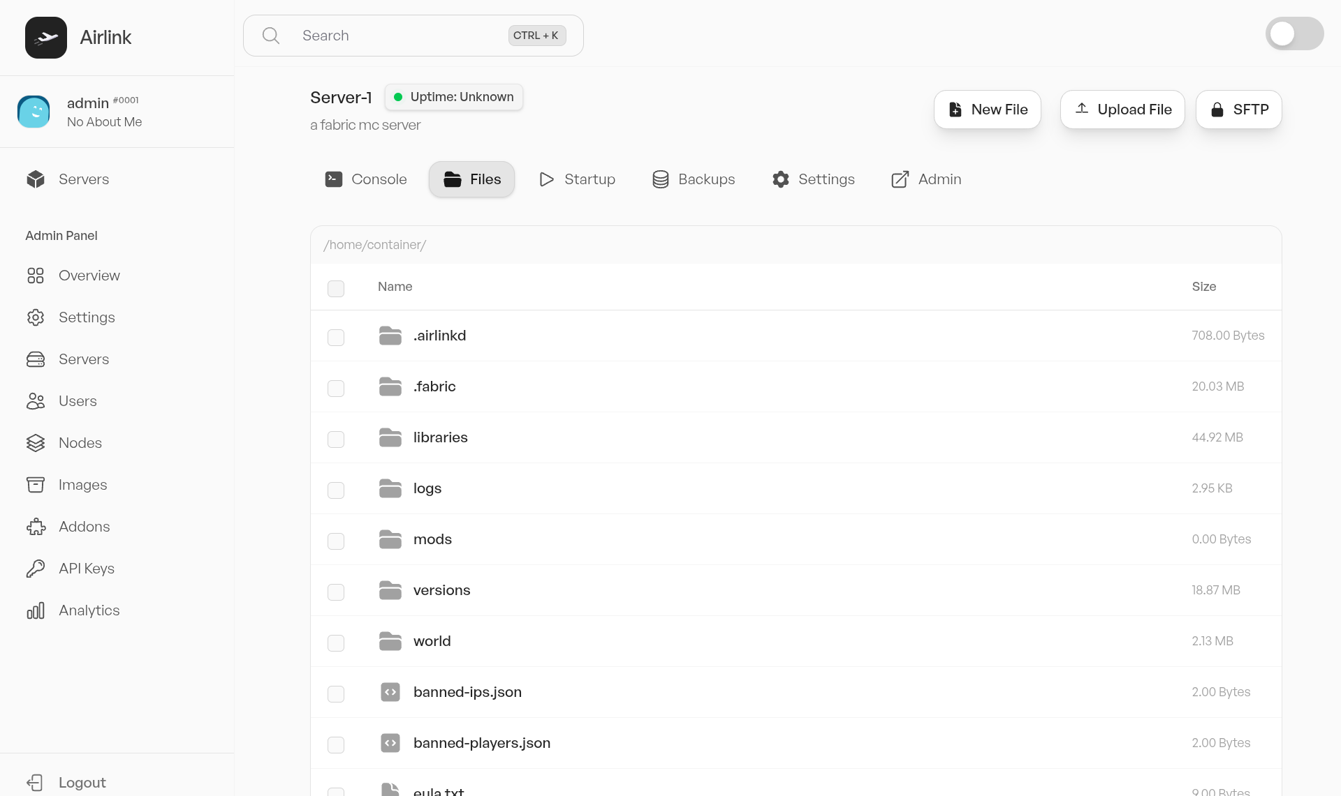Switch to the Console tab
Viewport: 1341px width, 796px height.
366,179
